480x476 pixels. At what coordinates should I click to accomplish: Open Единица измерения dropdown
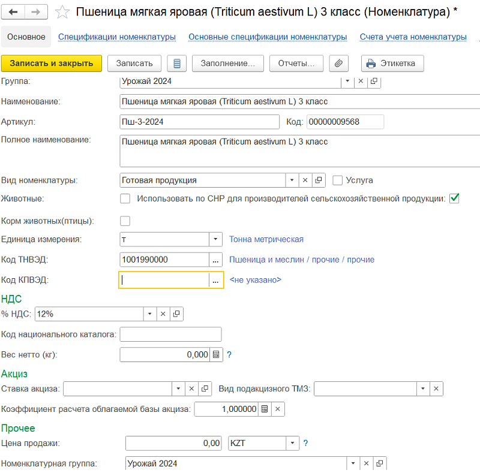click(215, 239)
